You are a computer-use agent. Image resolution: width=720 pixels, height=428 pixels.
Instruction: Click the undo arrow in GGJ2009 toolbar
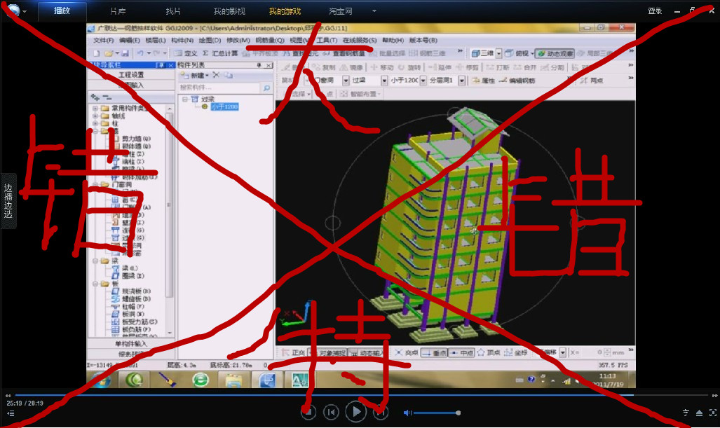click(x=140, y=53)
